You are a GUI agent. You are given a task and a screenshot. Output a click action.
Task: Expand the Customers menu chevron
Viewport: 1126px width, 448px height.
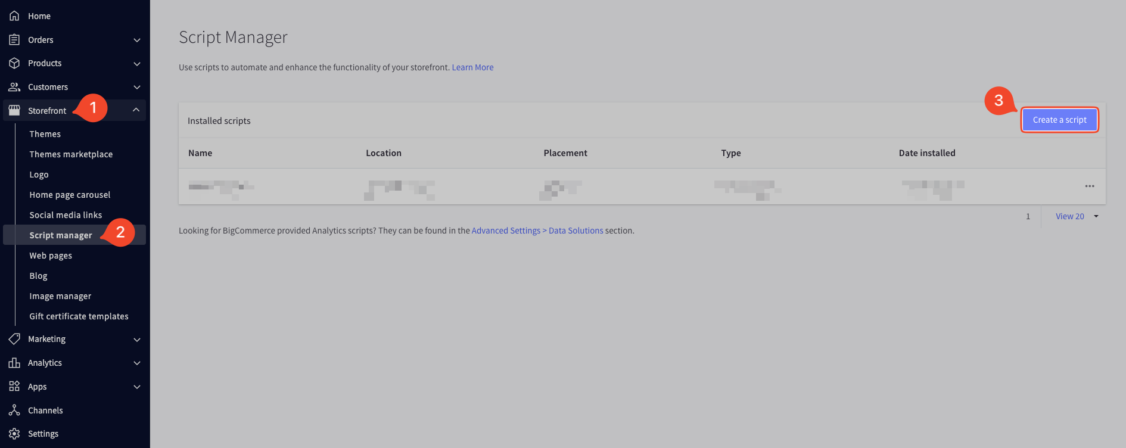(x=137, y=88)
